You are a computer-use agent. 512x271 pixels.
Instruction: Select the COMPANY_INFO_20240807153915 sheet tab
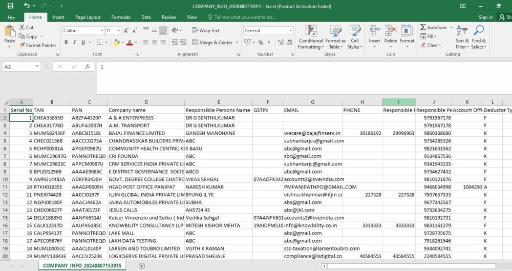(x=82, y=266)
